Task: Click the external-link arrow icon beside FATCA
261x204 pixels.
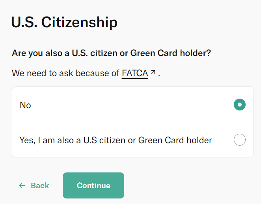Action: pyautogui.click(x=153, y=73)
